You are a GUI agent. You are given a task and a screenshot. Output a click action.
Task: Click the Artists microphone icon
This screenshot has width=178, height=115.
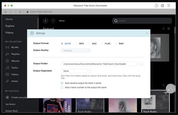coord(7,81)
